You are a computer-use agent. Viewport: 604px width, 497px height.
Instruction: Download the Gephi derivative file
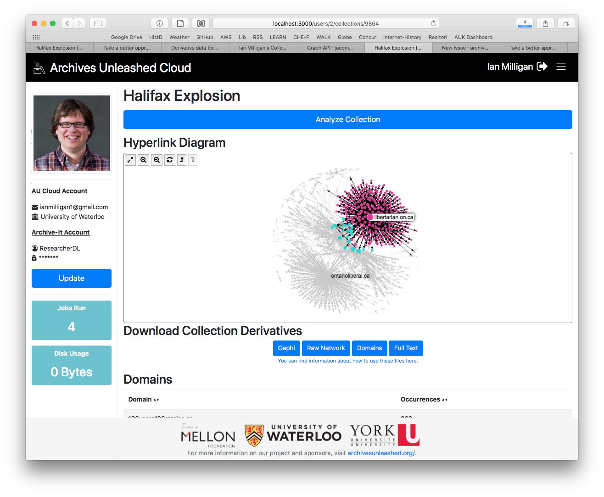pos(286,348)
